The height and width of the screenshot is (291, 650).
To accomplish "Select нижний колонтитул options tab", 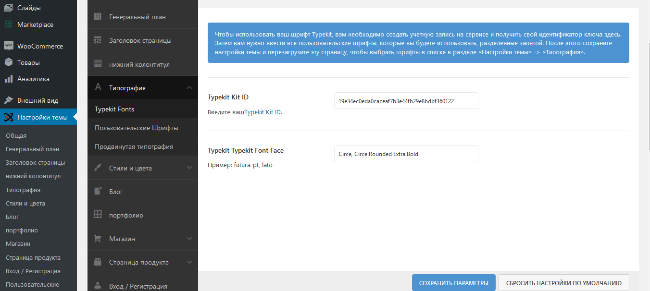I will click(x=143, y=64).
